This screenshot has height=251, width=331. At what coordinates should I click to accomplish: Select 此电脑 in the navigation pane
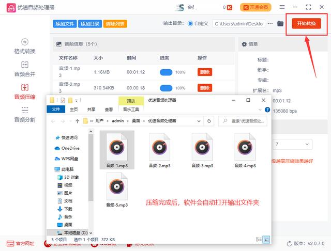64,169
